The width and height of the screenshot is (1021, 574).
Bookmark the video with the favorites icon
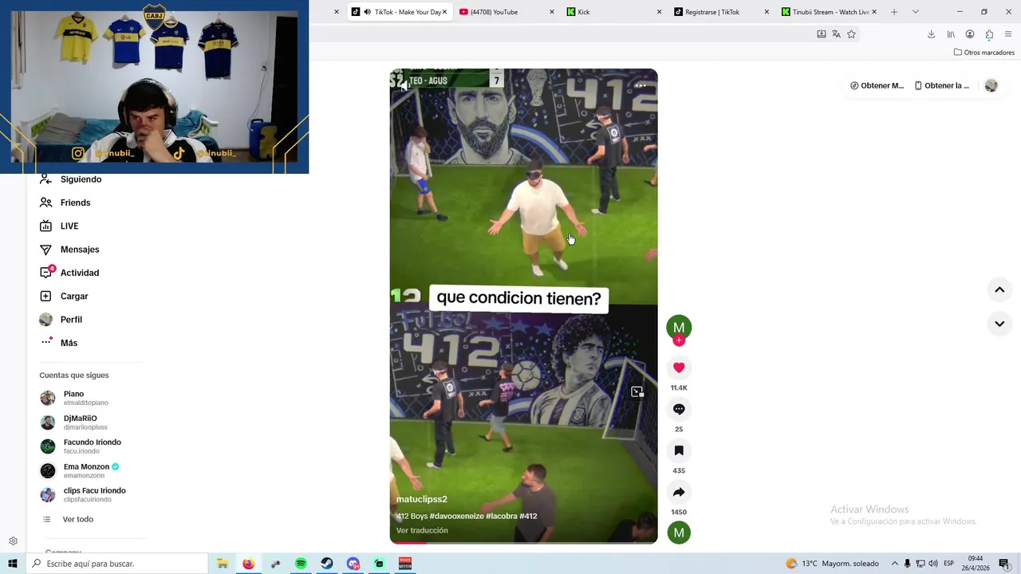pyautogui.click(x=679, y=450)
